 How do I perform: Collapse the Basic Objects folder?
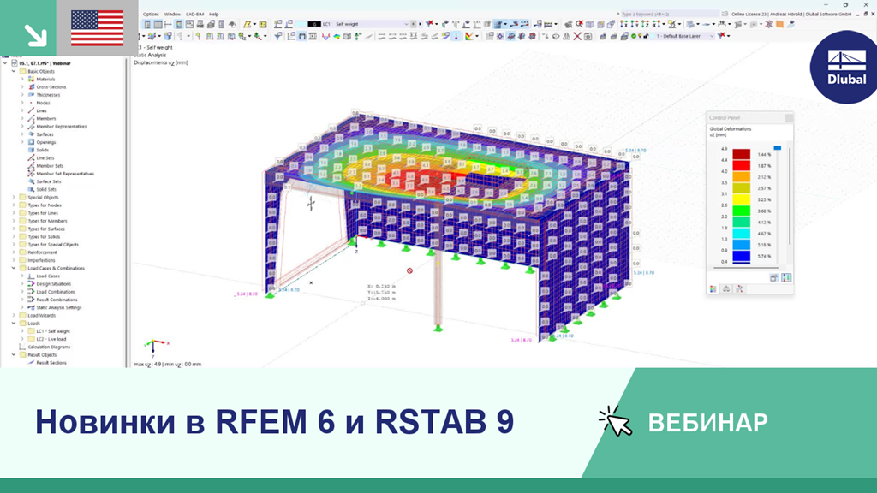coord(14,72)
